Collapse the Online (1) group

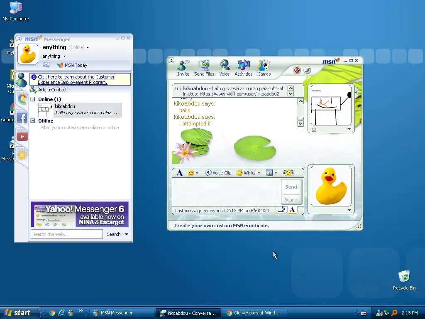pos(33,99)
